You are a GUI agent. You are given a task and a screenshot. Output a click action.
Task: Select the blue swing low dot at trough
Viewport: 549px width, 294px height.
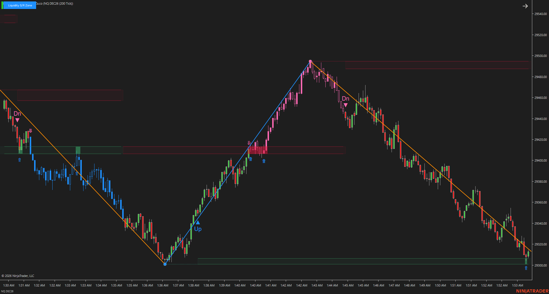[x=165, y=264]
